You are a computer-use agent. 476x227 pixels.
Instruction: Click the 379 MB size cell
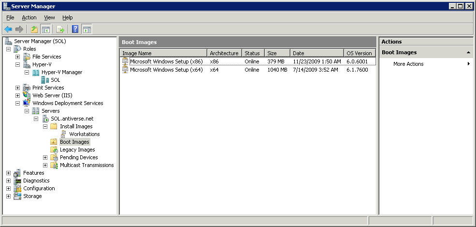pyautogui.click(x=276, y=61)
